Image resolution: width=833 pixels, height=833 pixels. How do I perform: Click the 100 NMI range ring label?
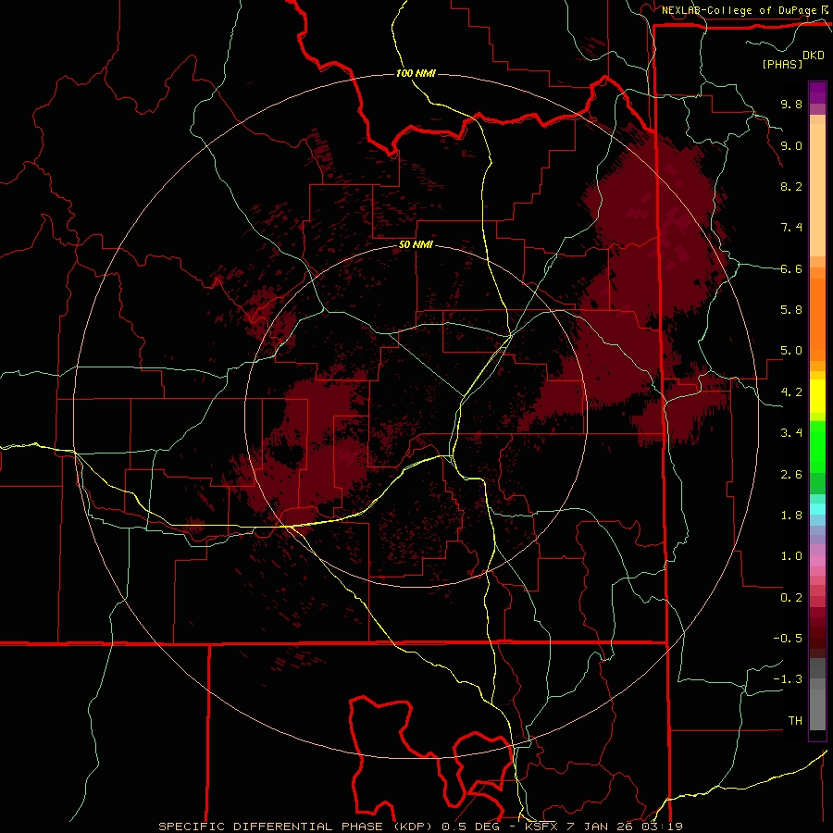click(416, 73)
